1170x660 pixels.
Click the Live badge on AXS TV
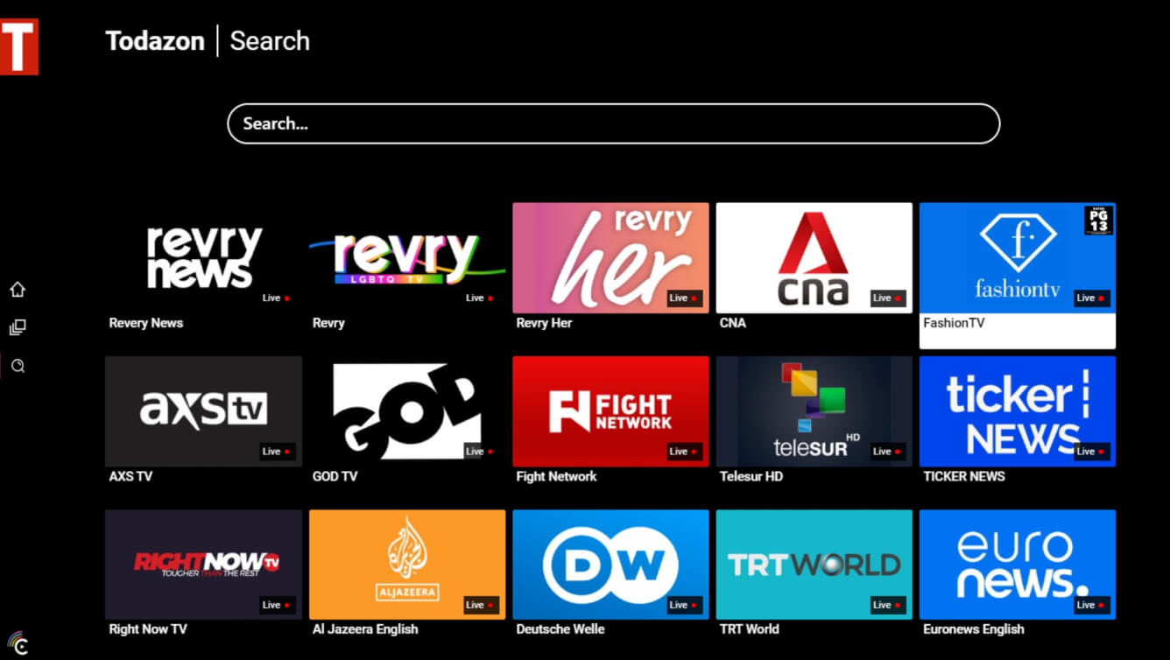click(x=278, y=452)
